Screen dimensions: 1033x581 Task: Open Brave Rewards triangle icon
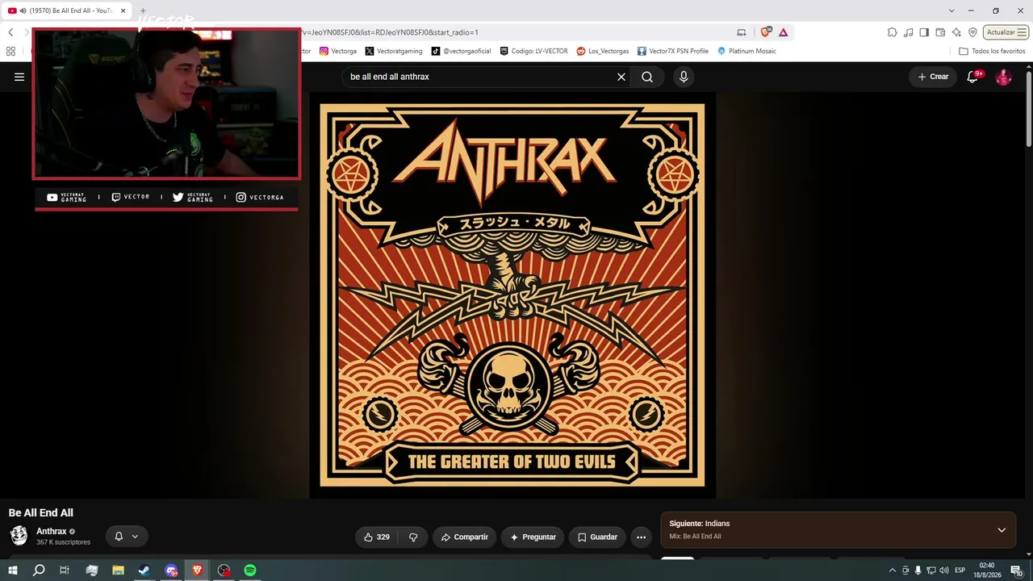(x=783, y=32)
